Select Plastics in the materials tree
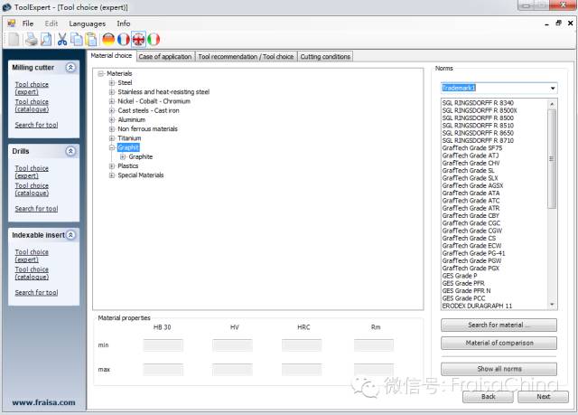The width and height of the screenshot is (578, 415). coord(128,165)
